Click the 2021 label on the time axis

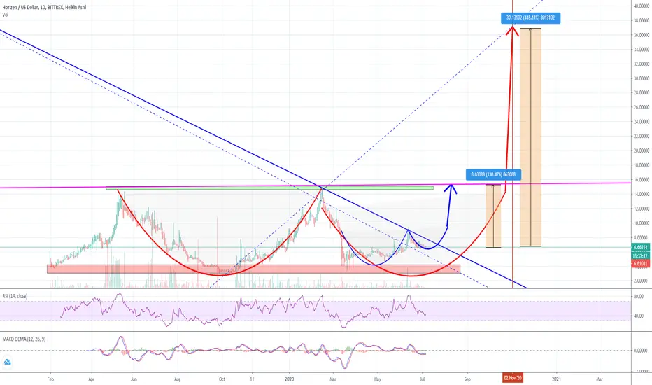pyautogui.click(x=556, y=379)
